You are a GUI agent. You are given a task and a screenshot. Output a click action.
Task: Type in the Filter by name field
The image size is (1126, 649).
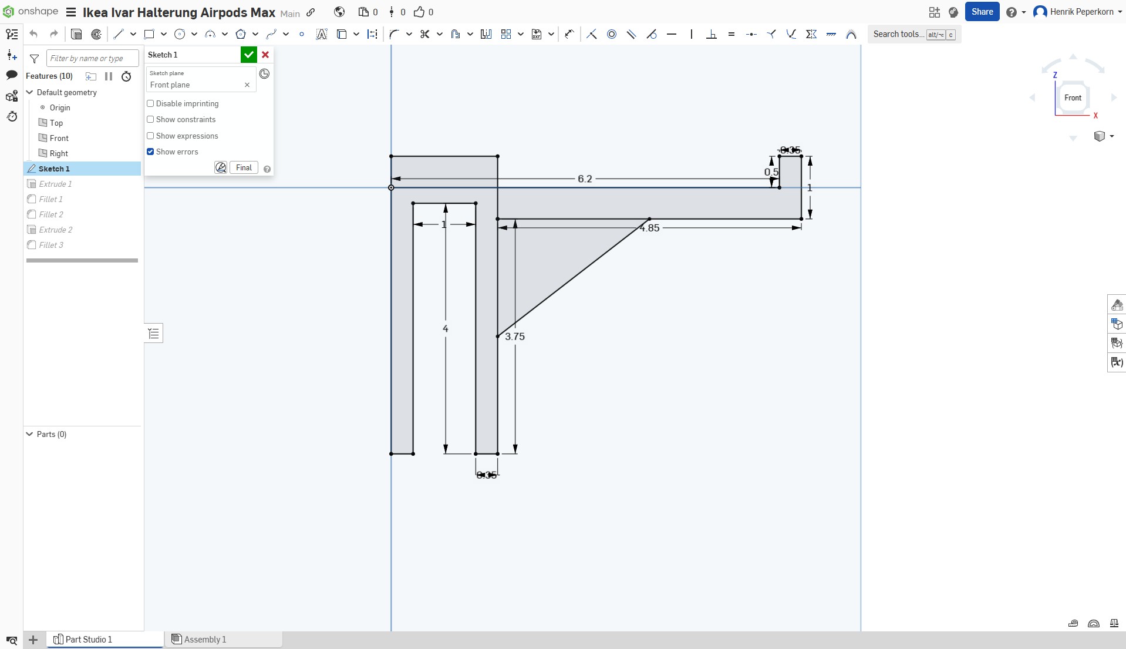(92, 58)
